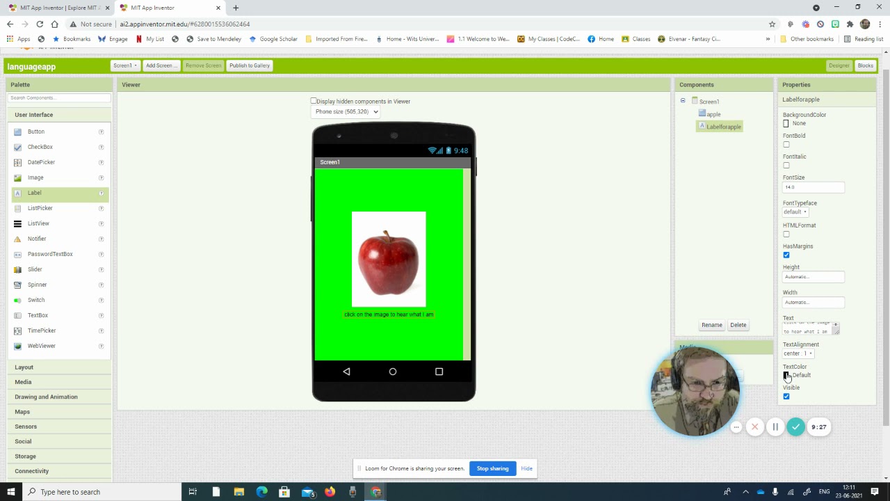Viewport: 890px width, 501px height.
Task: Open Loom recording more options
Action: (x=736, y=427)
